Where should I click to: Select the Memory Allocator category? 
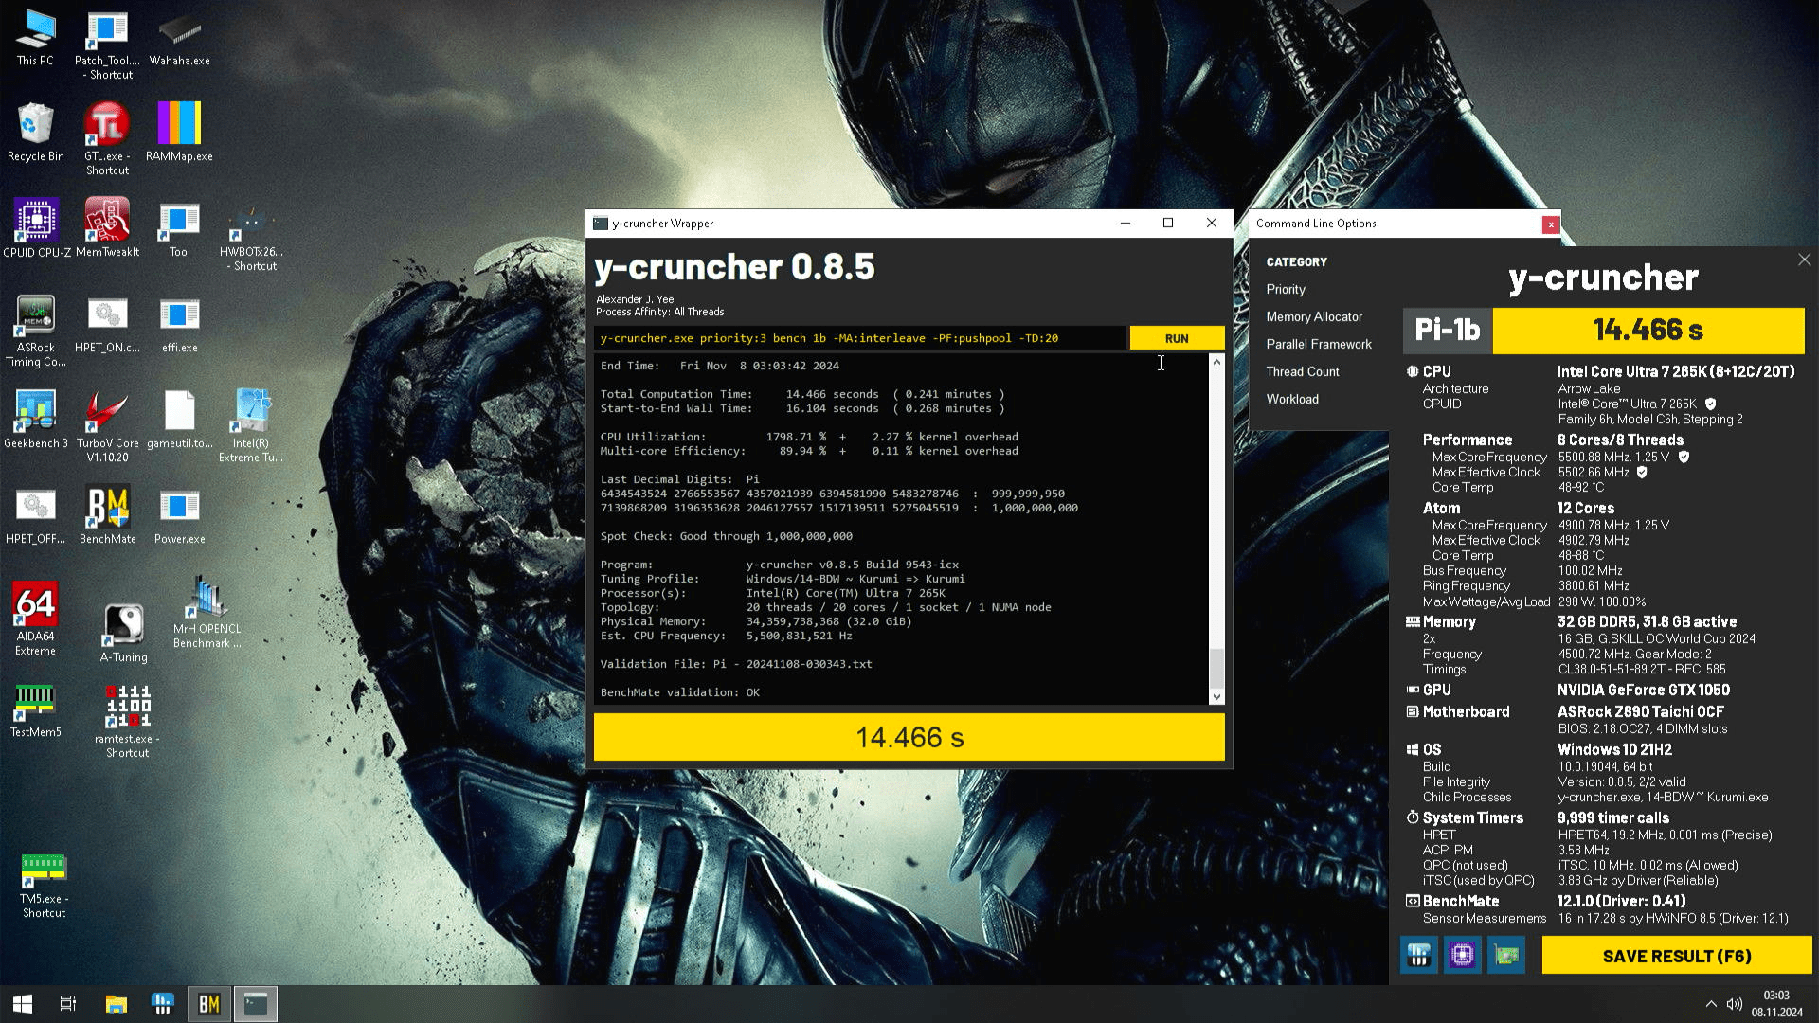[x=1314, y=317]
